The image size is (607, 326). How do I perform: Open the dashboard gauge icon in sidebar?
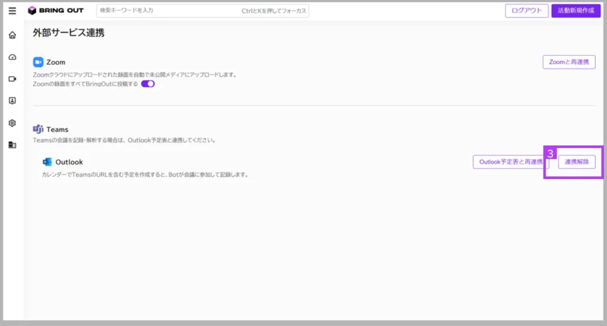click(x=12, y=57)
